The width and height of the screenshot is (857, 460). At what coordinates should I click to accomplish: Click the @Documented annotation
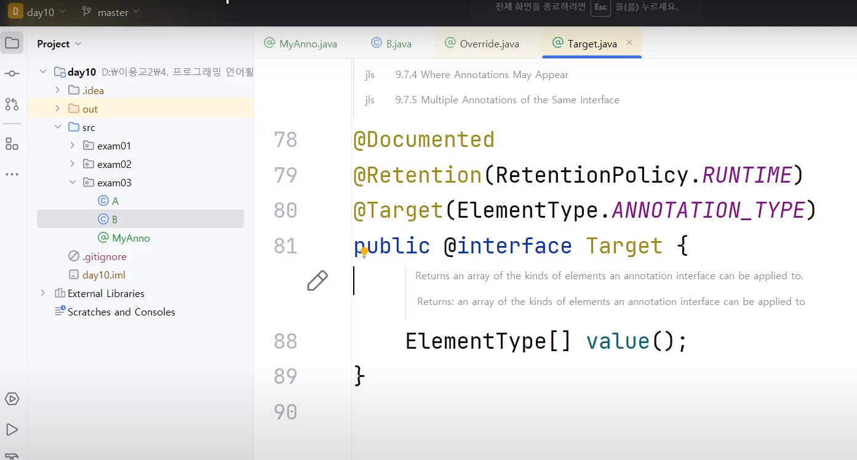pos(424,140)
